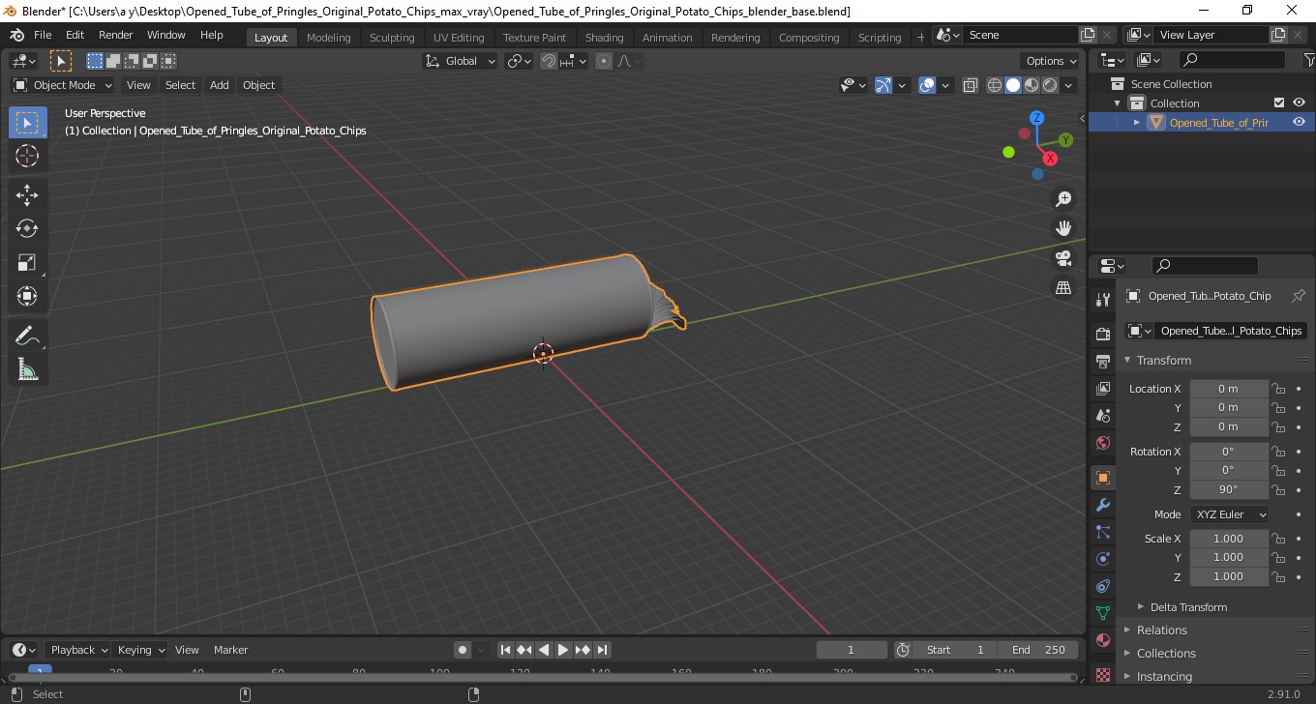
Task: Toggle proportional editing
Action: 604,61
